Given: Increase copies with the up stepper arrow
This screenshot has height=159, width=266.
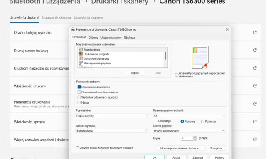Looking at the screenshot, I should [x=195, y=137].
